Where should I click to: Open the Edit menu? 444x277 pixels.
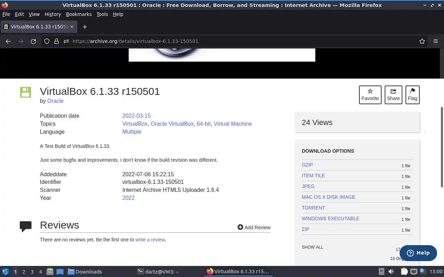(x=19, y=14)
